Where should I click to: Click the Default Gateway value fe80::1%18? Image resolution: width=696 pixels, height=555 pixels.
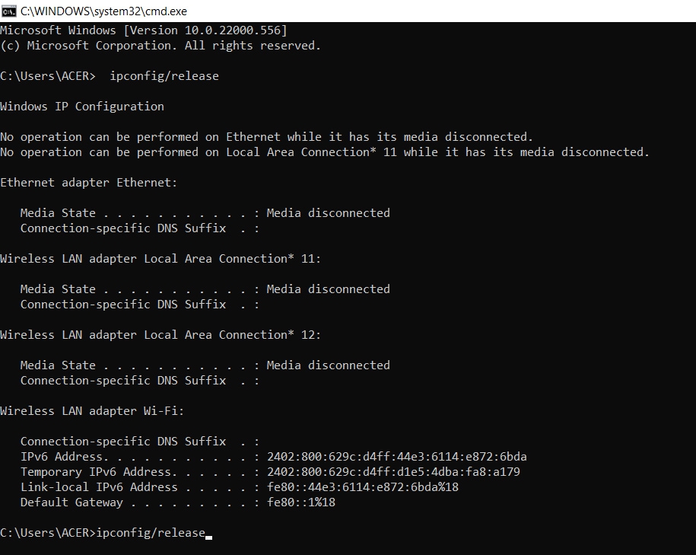coord(301,502)
